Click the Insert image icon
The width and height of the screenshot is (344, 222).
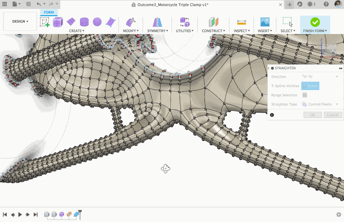[264, 22]
